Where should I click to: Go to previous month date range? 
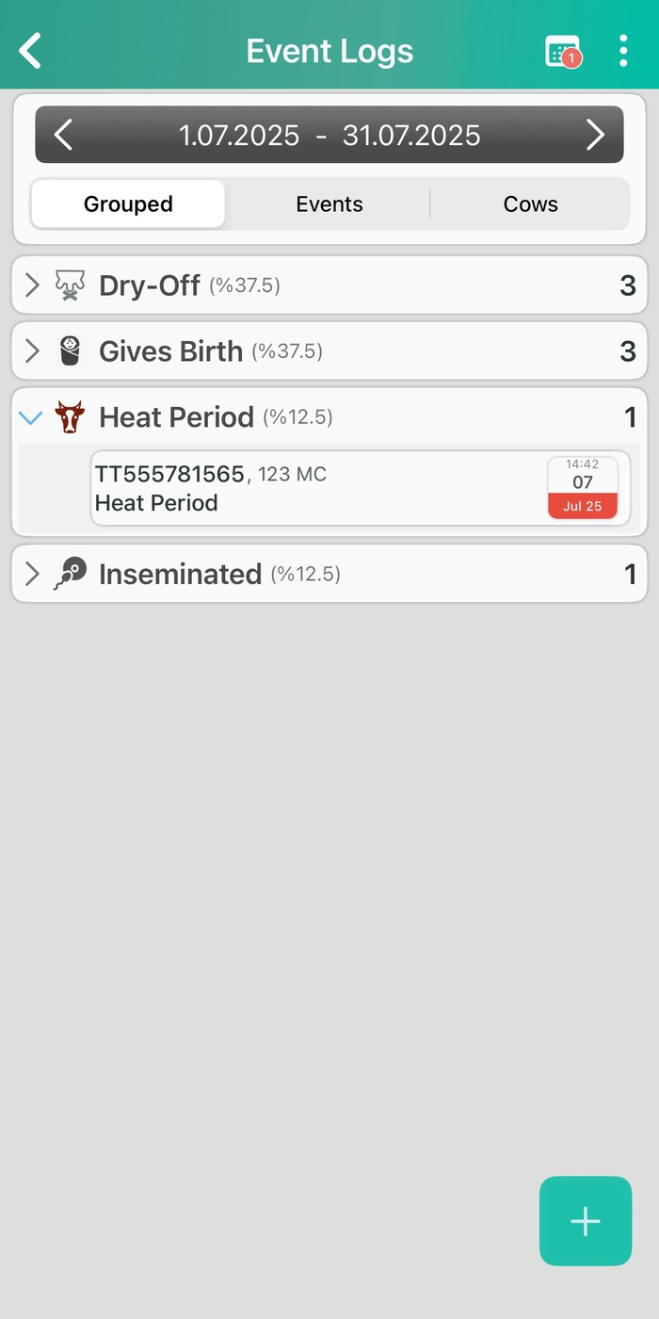(x=63, y=135)
